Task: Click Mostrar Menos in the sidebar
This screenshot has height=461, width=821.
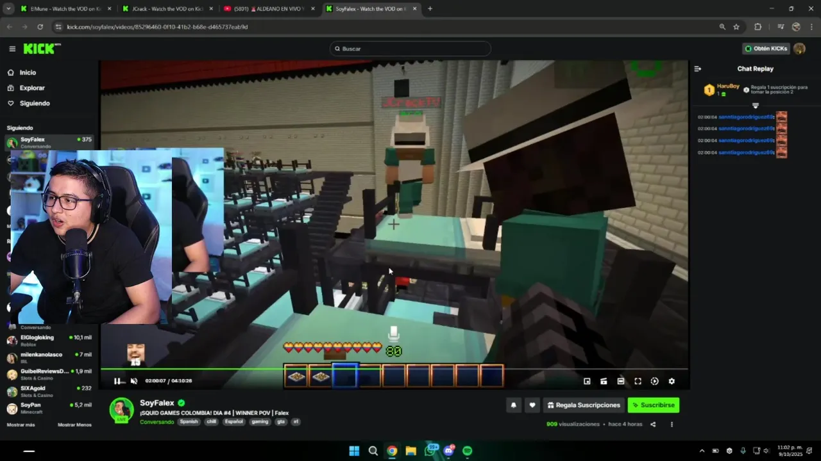Action: (74, 425)
